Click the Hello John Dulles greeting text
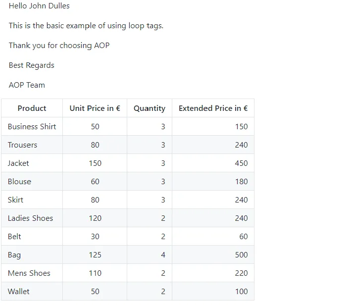 pos(39,5)
